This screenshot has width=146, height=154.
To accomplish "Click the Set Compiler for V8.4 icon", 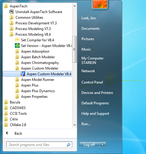I will pyautogui.click(x=17, y=40).
